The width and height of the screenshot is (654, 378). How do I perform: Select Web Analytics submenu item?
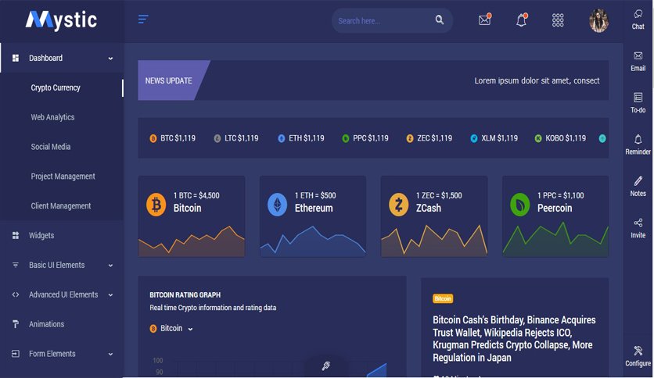52,117
